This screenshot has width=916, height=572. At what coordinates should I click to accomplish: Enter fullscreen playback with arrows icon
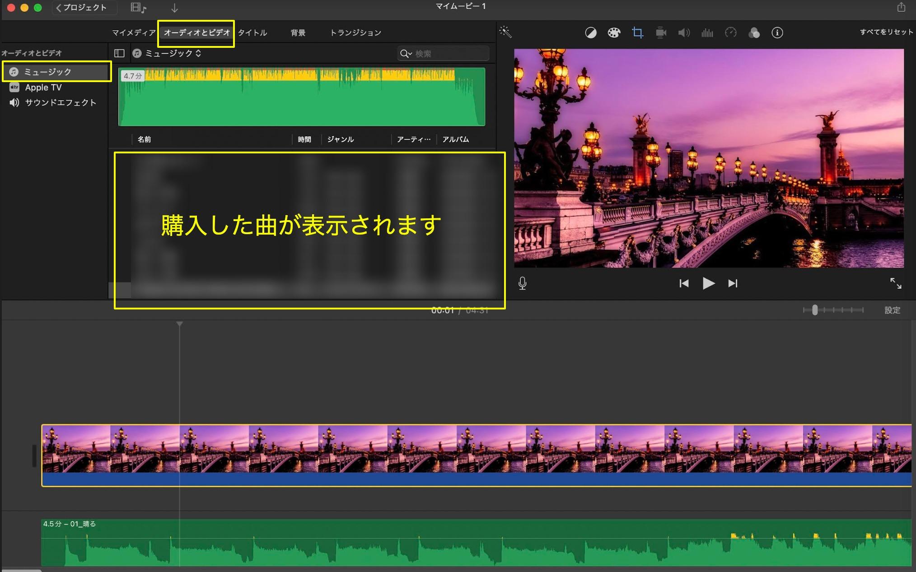[896, 283]
